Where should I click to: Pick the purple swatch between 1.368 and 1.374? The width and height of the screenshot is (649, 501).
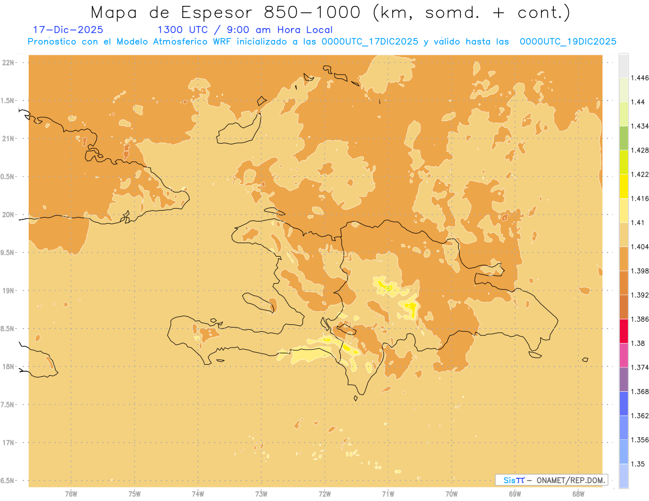tap(624, 379)
